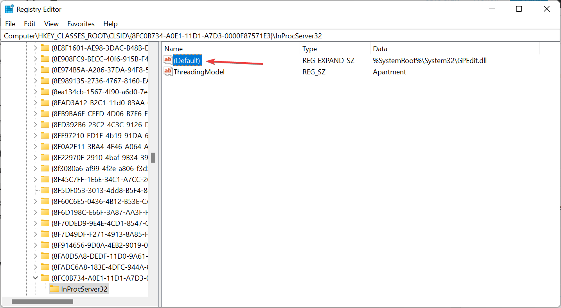561x308 pixels.
Task: Click folder icon of {8E974B5A-A286-37DA-94F8 key
Action: coord(45,70)
